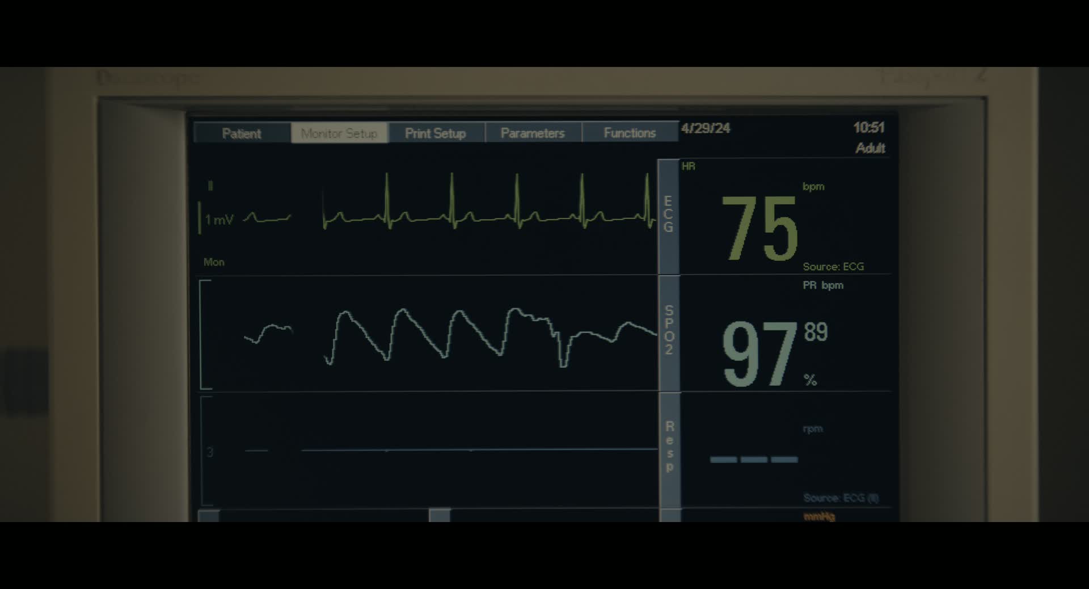Select the Monitor Setup tab
1089x589 pixels.
pyautogui.click(x=339, y=133)
